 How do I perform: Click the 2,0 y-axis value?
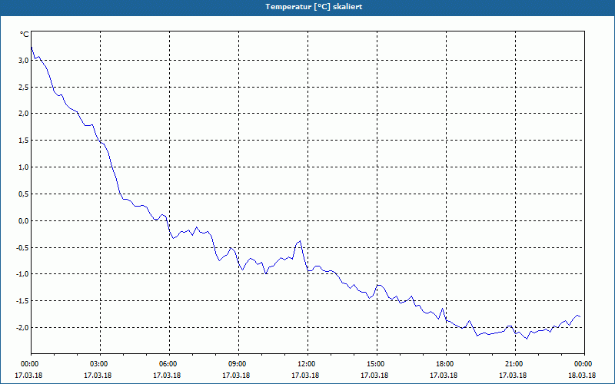pos(24,114)
